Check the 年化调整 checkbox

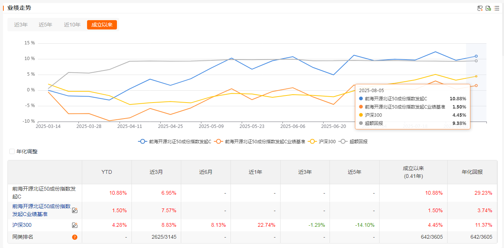tap(12, 151)
